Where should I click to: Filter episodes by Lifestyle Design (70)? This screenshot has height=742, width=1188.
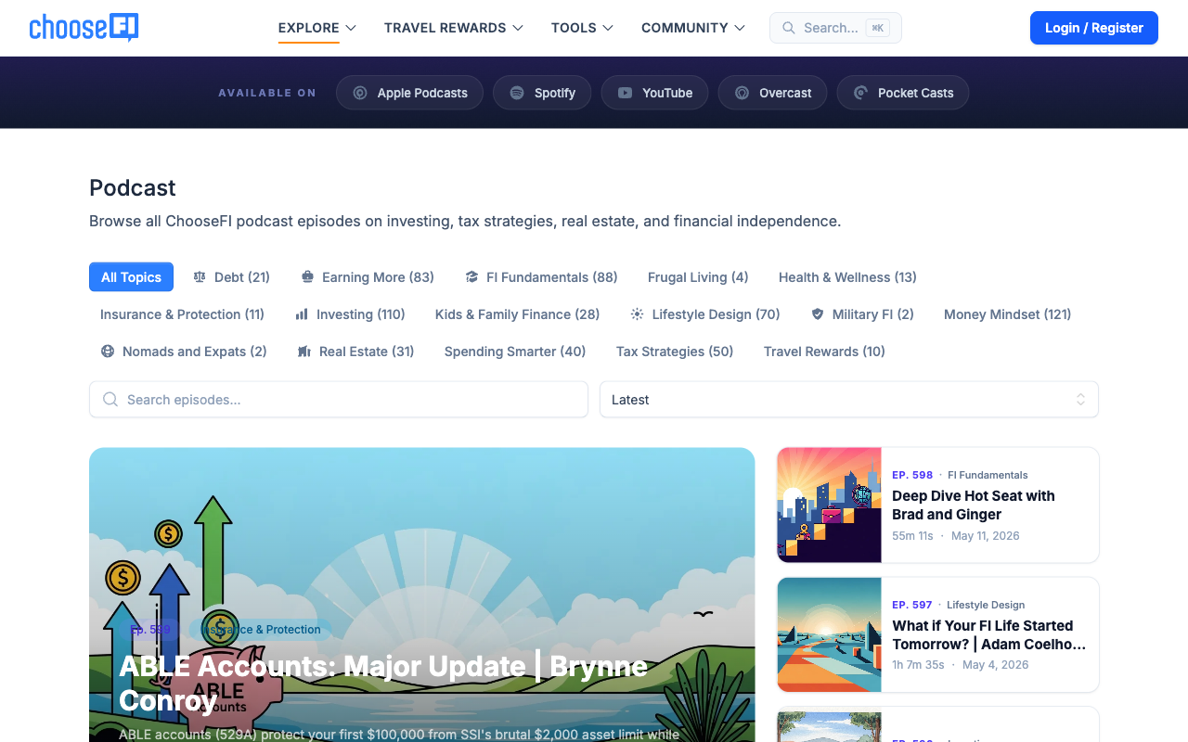click(705, 314)
